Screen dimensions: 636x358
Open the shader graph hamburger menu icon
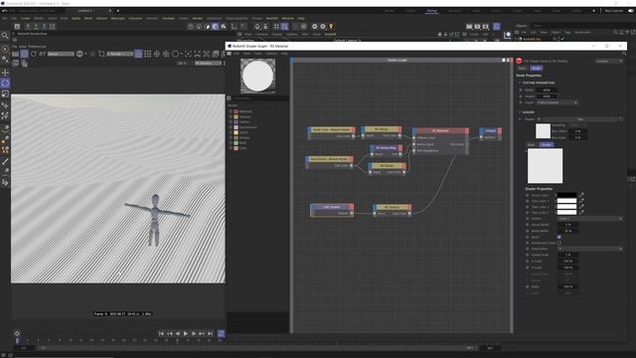point(230,53)
